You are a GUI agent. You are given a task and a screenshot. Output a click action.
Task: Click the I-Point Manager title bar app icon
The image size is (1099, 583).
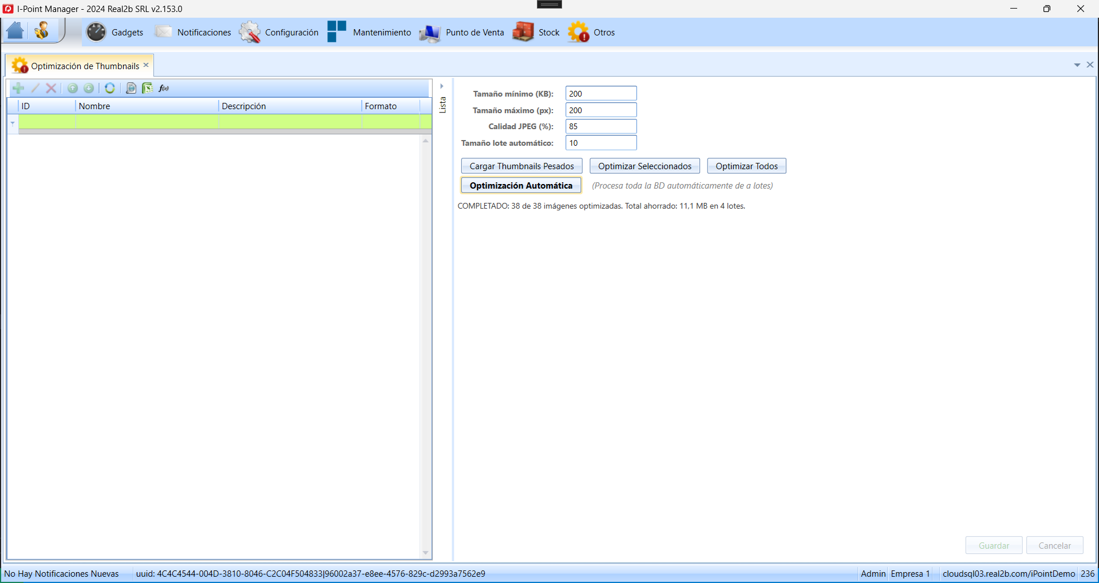[8, 9]
